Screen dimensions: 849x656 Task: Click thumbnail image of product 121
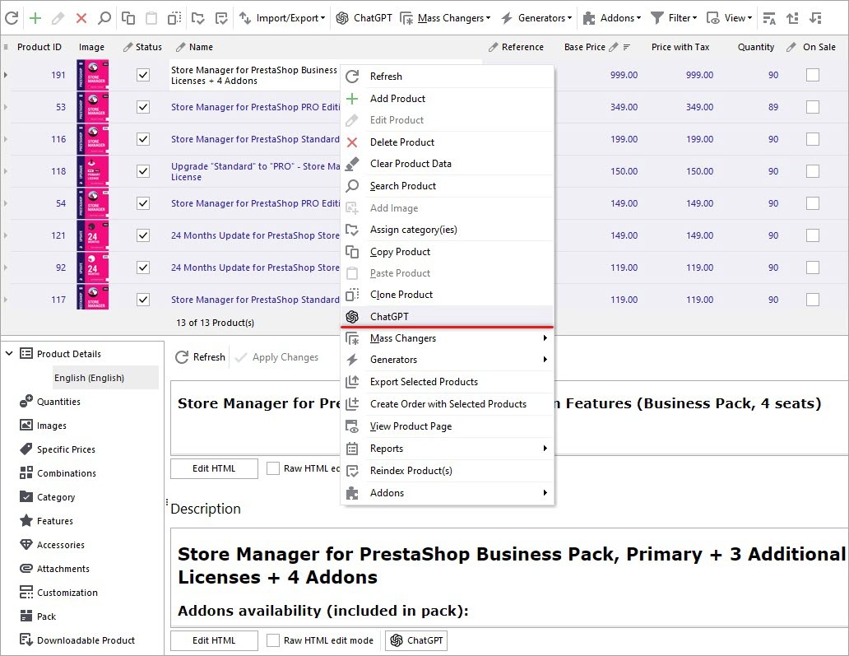92,235
